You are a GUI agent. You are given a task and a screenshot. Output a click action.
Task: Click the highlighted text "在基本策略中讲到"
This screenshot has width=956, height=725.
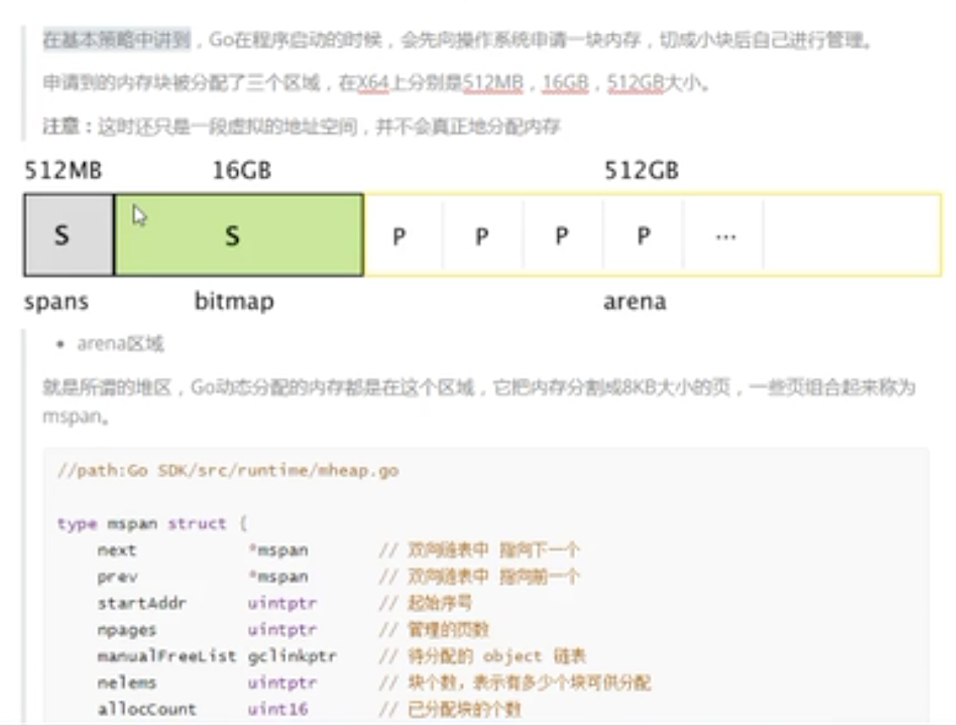pyautogui.click(x=116, y=40)
